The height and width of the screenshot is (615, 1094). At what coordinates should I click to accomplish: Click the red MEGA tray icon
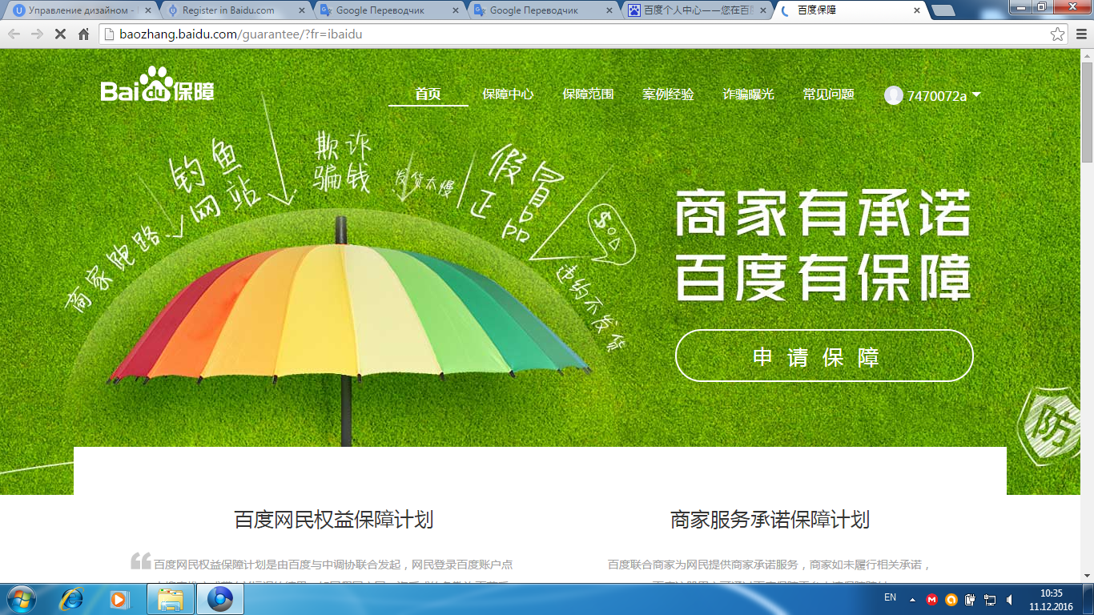[932, 599]
